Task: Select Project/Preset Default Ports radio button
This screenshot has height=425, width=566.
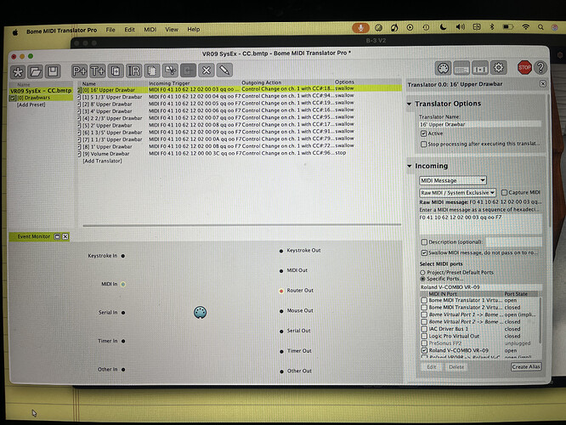Action: (x=424, y=271)
